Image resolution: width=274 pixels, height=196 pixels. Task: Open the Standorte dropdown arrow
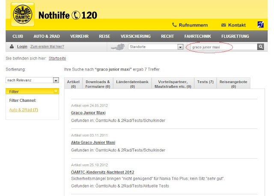180,47
